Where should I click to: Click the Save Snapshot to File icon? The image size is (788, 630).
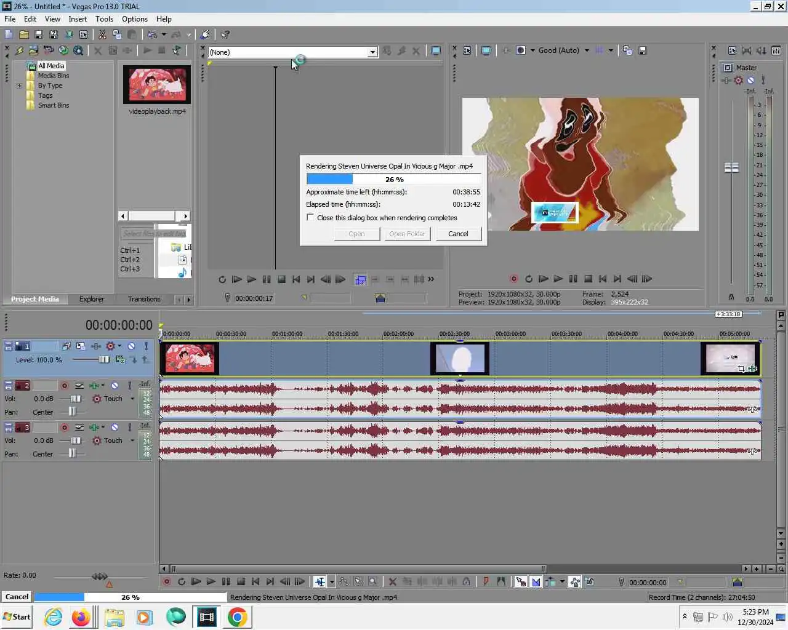pyautogui.click(x=642, y=50)
